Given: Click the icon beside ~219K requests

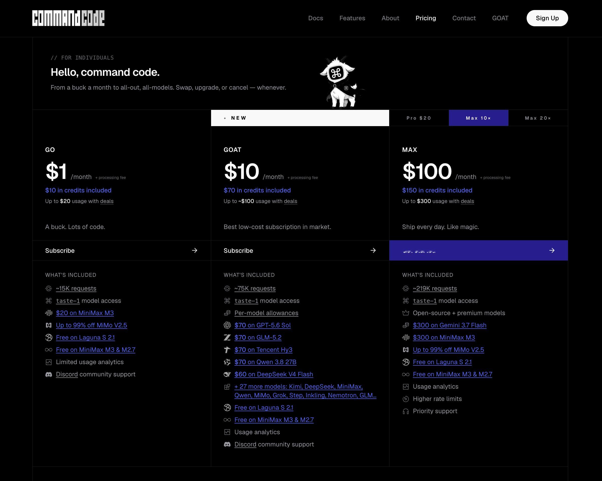Looking at the screenshot, I should pos(406,289).
